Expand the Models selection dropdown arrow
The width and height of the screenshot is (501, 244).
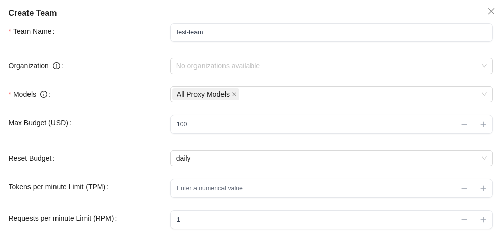[484, 94]
